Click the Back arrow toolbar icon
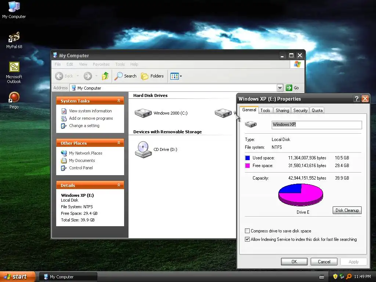 (x=59, y=76)
